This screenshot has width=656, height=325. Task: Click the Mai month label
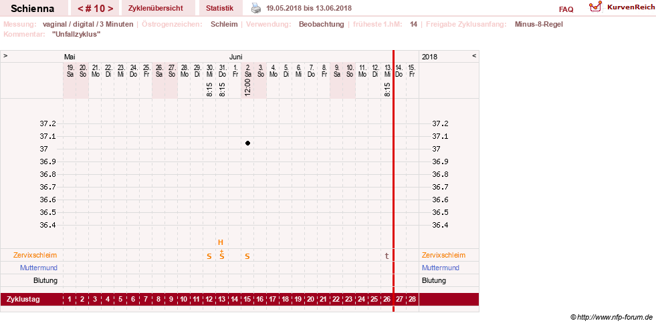click(x=70, y=57)
